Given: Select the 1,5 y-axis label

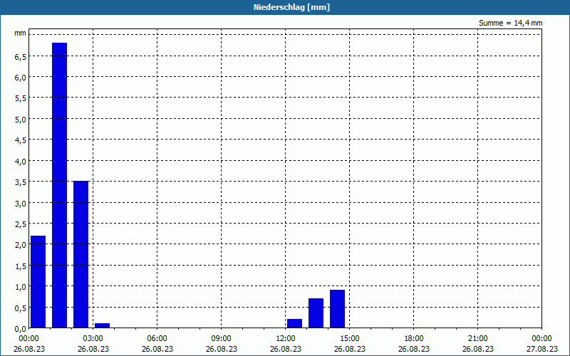Looking at the screenshot, I should tap(21, 266).
